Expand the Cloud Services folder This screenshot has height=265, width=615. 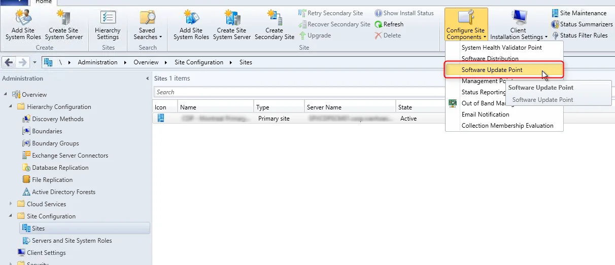pos(11,204)
